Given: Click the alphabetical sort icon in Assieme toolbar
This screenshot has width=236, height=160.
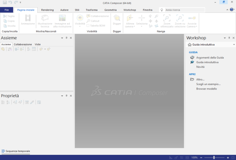Looking at the screenshot, I should (29, 49).
